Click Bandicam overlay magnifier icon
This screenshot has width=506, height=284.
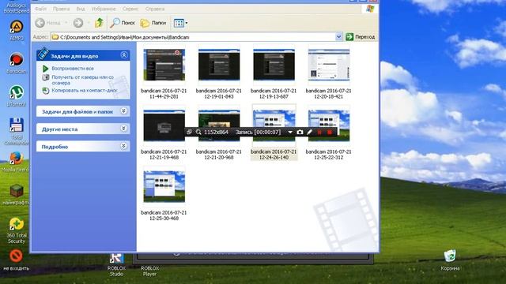pyautogui.click(x=198, y=132)
